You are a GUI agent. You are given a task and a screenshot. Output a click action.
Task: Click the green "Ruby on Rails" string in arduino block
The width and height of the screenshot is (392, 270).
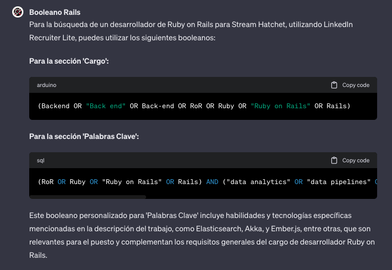(x=280, y=106)
